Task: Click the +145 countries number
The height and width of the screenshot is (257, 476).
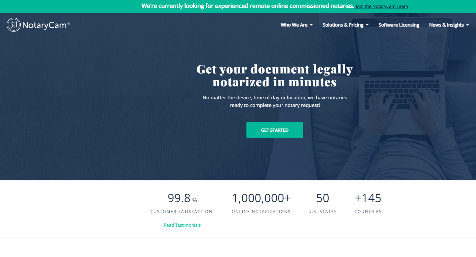Action: [368, 198]
